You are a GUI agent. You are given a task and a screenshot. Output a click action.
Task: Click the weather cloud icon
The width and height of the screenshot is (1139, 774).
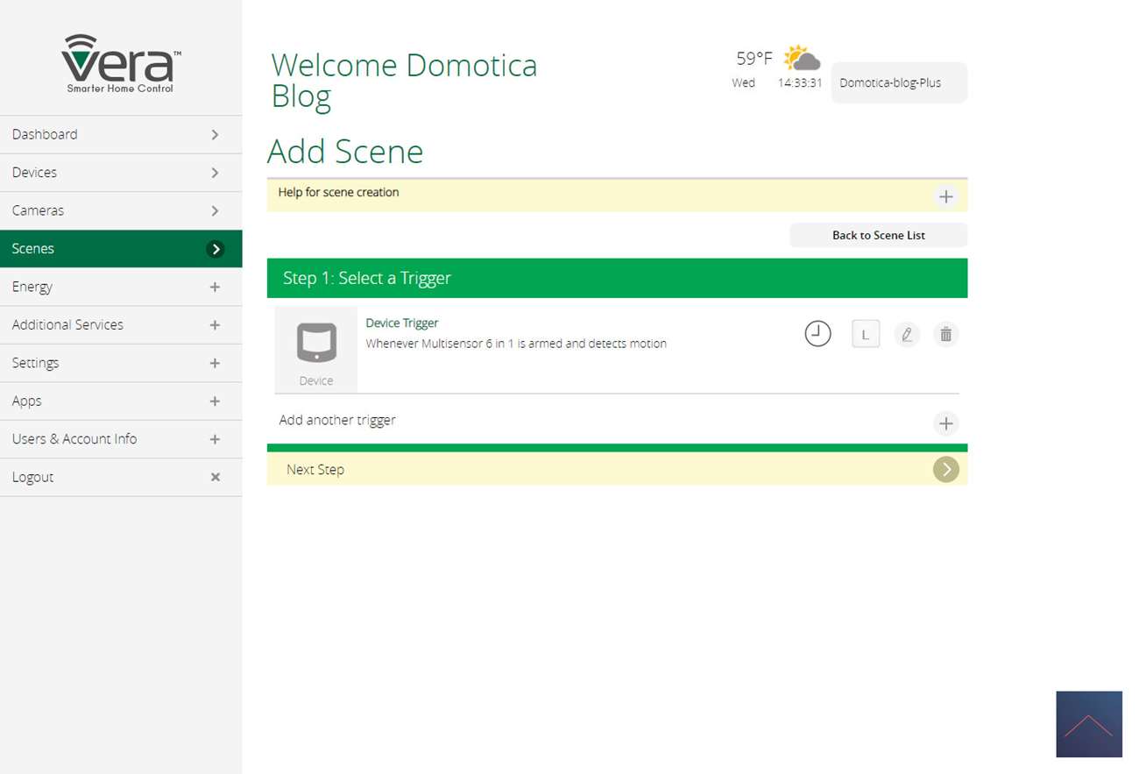click(802, 59)
